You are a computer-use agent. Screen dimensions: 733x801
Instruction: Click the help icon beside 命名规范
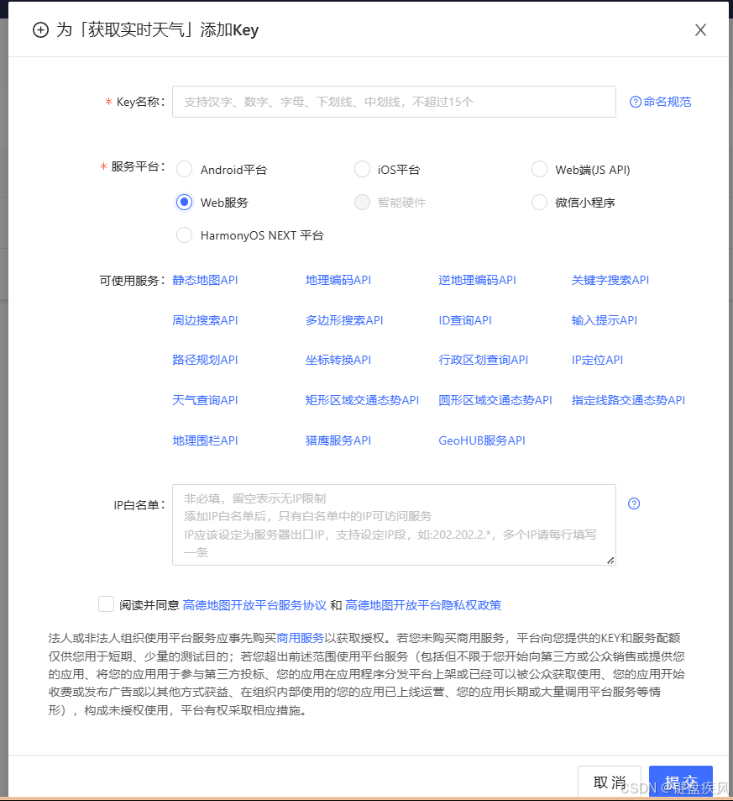click(636, 102)
